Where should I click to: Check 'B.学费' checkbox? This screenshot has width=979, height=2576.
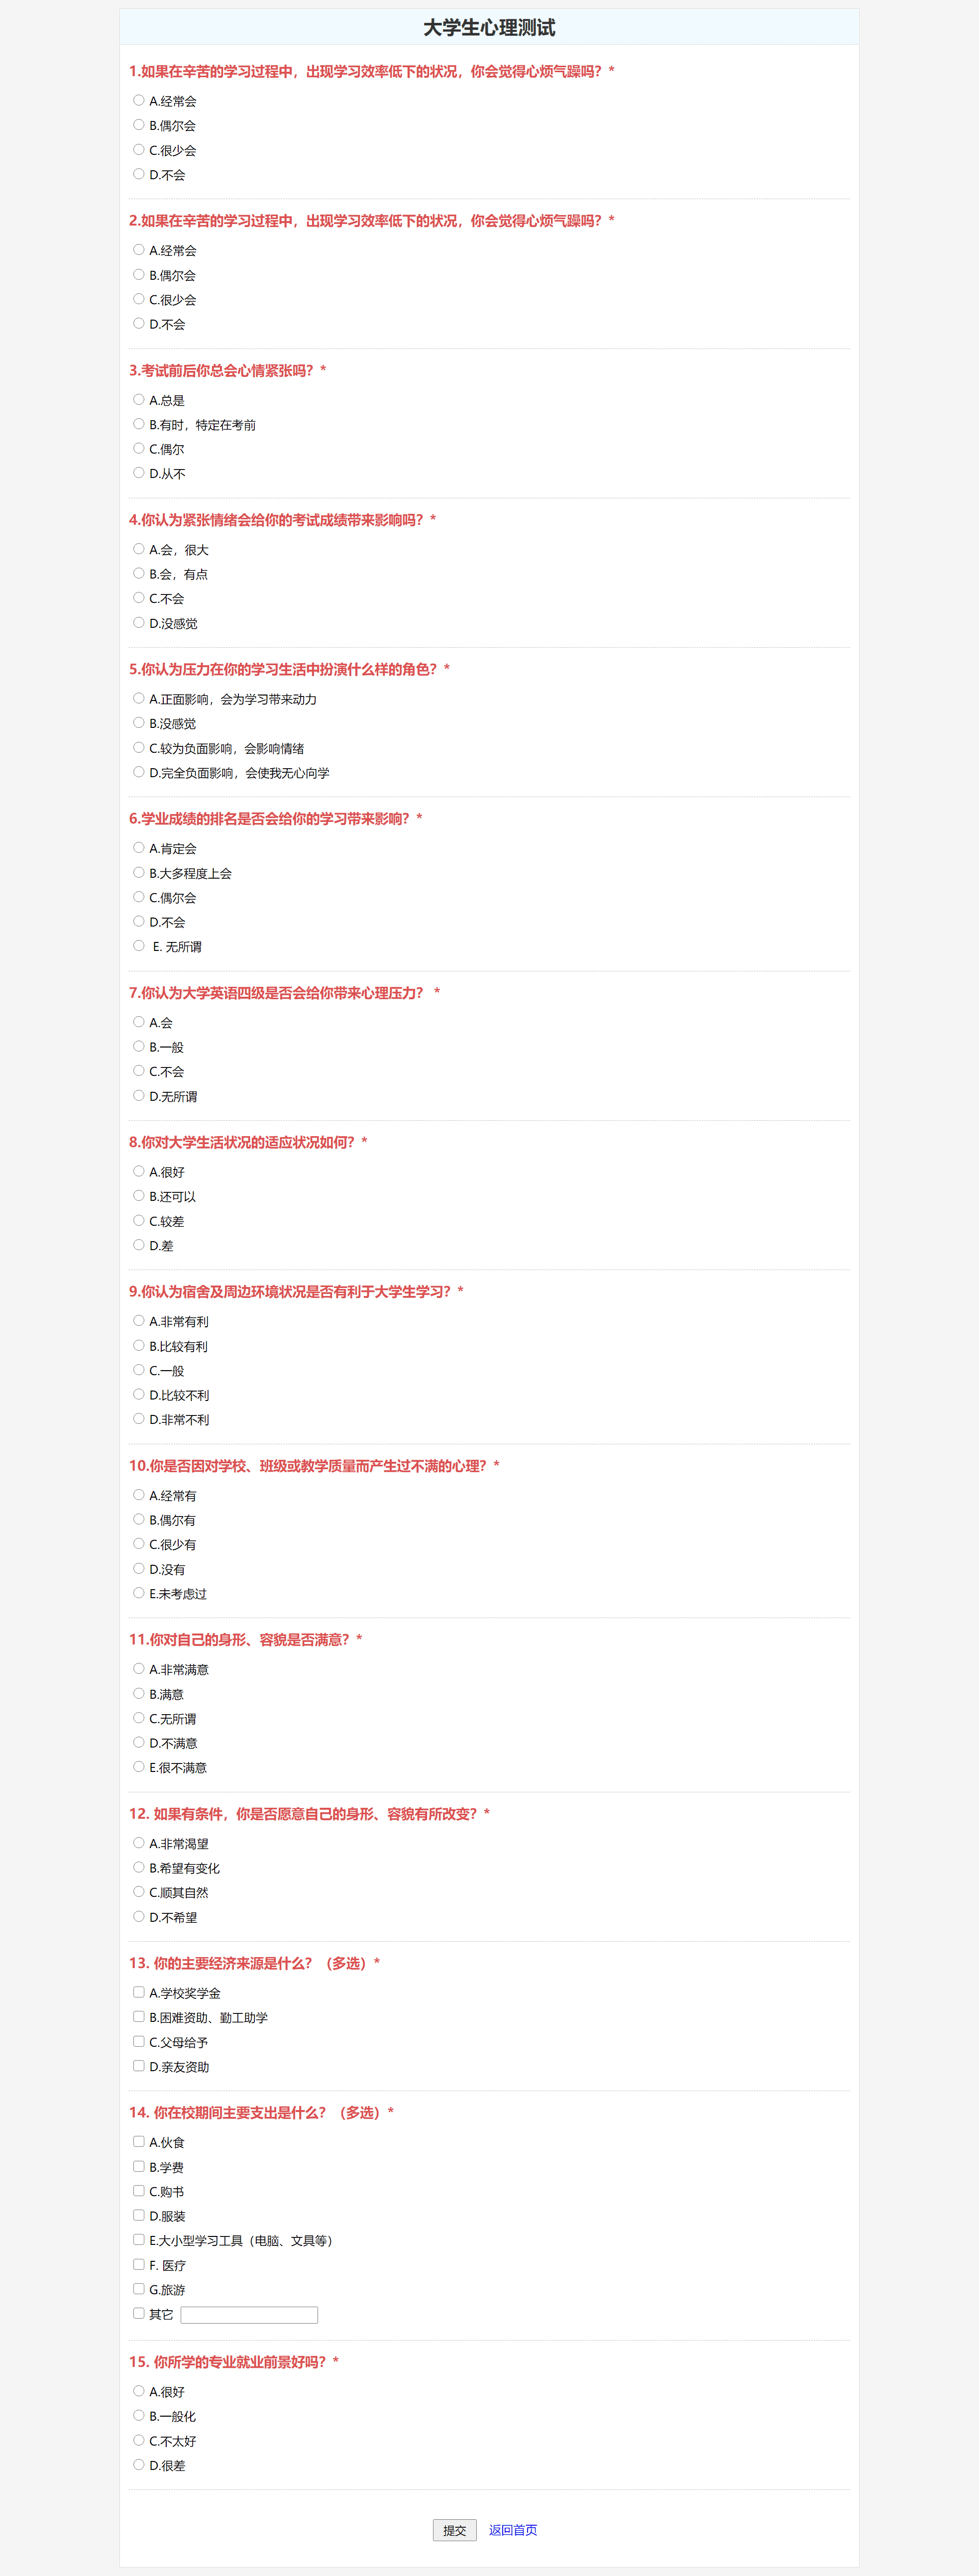pyautogui.click(x=139, y=2166)
